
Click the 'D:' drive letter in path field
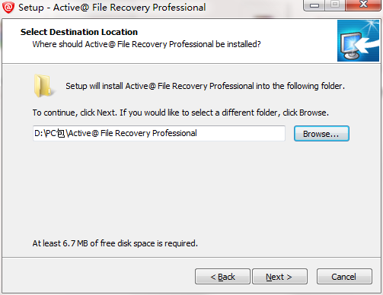[x=39, y=133]
